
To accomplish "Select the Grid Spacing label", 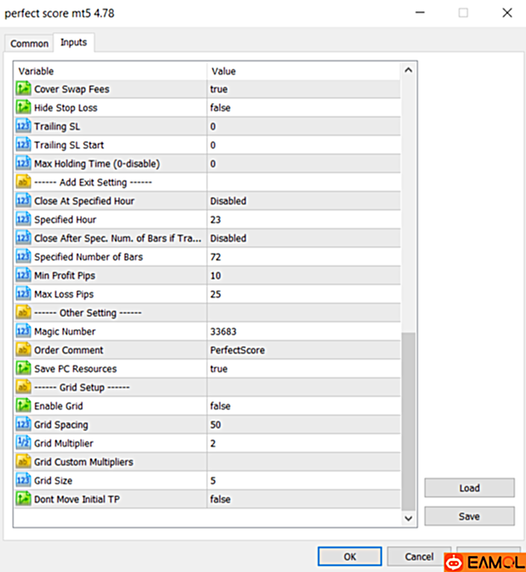I will click(61, 424).
